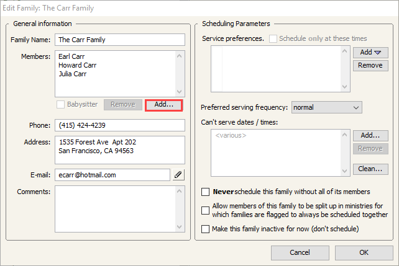This screenshot has height=266, width=399.
Task: Enable Never schedule family without all members
Action: [x=205, y=192]
